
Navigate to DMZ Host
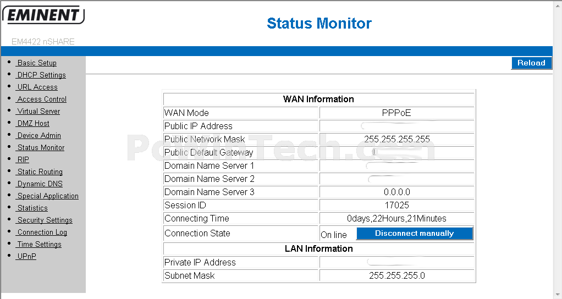click(x=32, y=124)
